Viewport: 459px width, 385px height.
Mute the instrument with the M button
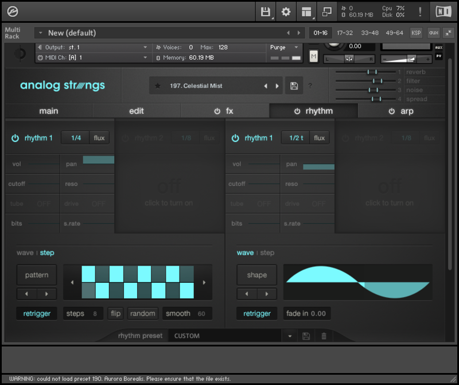313,56
